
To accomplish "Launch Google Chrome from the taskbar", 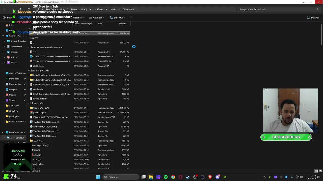I will point(173,177).
